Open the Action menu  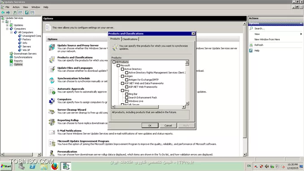(x=16, y=7)
